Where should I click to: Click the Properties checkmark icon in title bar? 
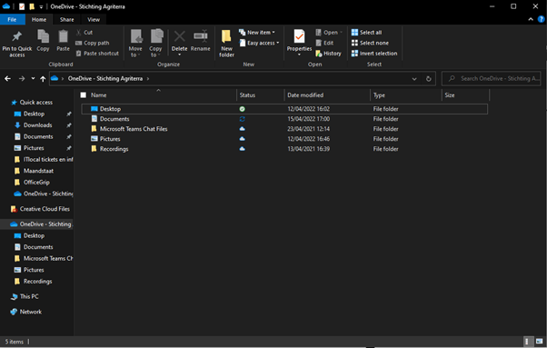pos(22,6)
